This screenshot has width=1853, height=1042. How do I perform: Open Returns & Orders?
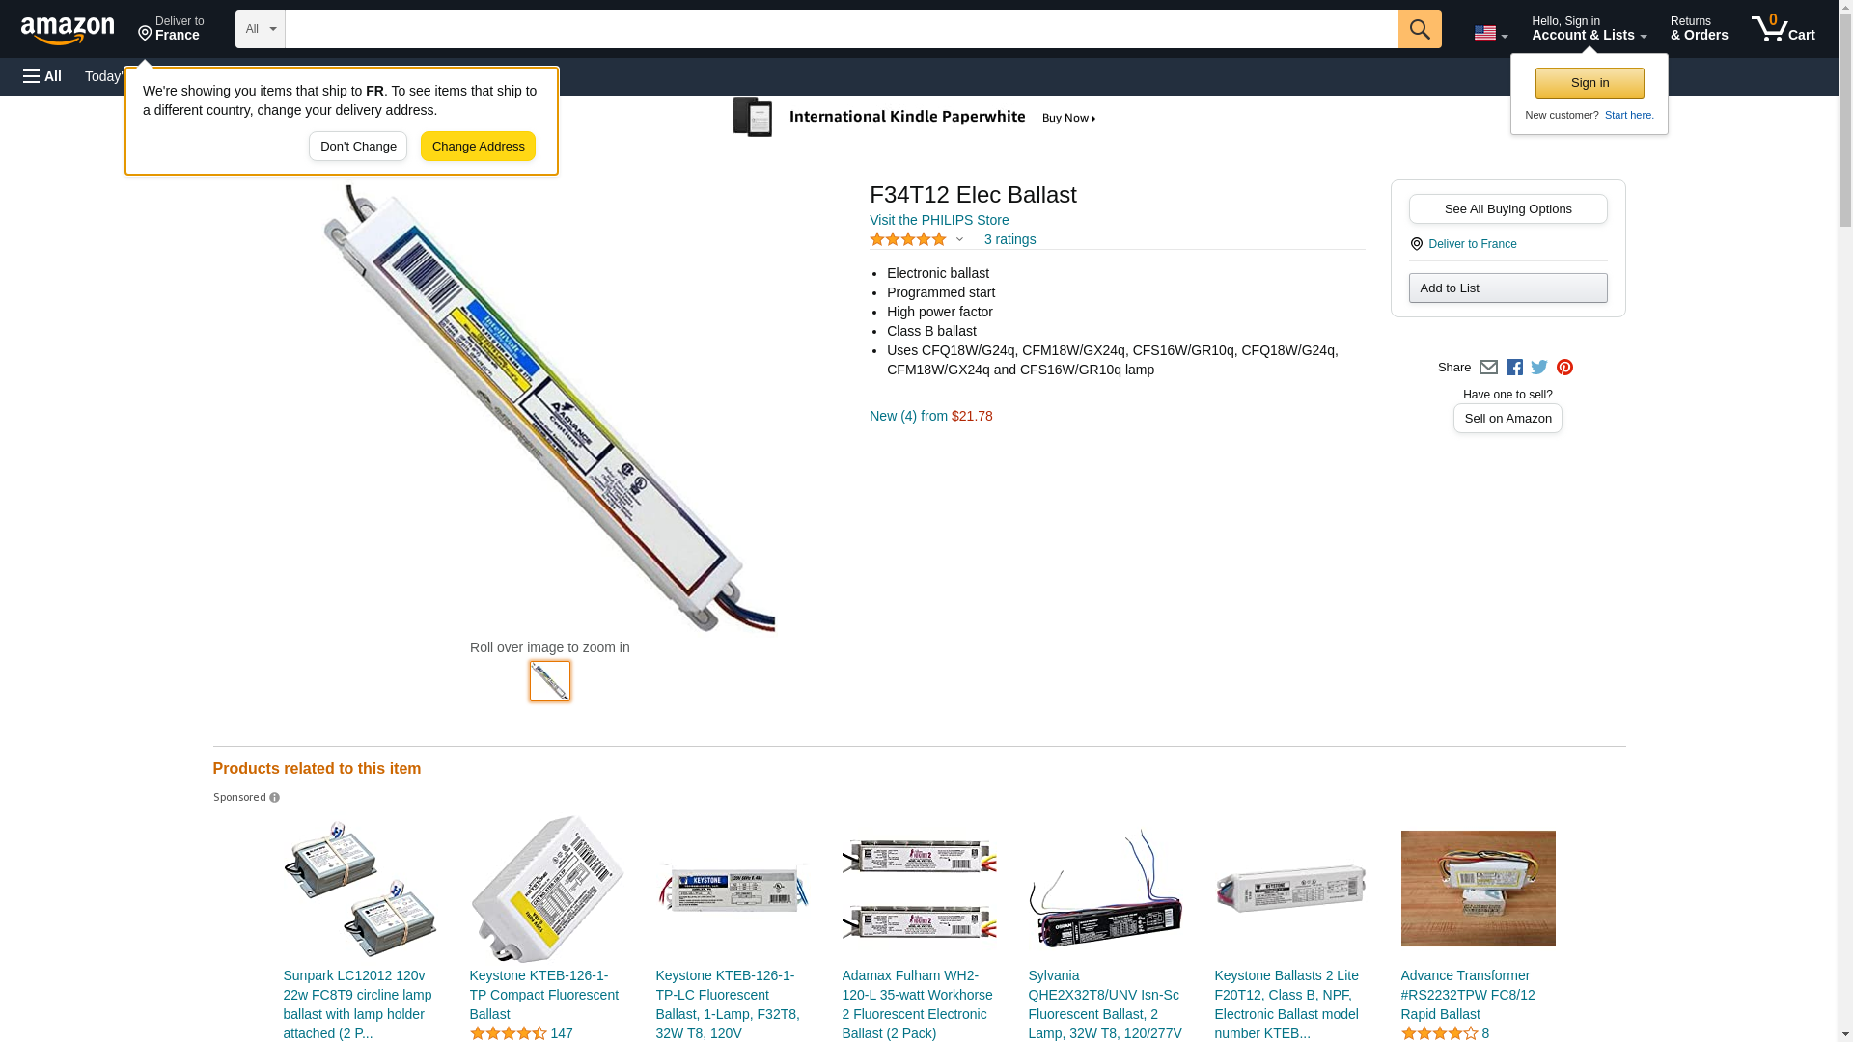click(1700, 29)
